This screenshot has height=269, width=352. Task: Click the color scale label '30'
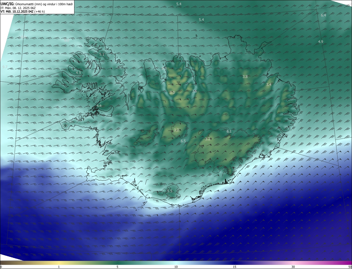pos(293,267)
